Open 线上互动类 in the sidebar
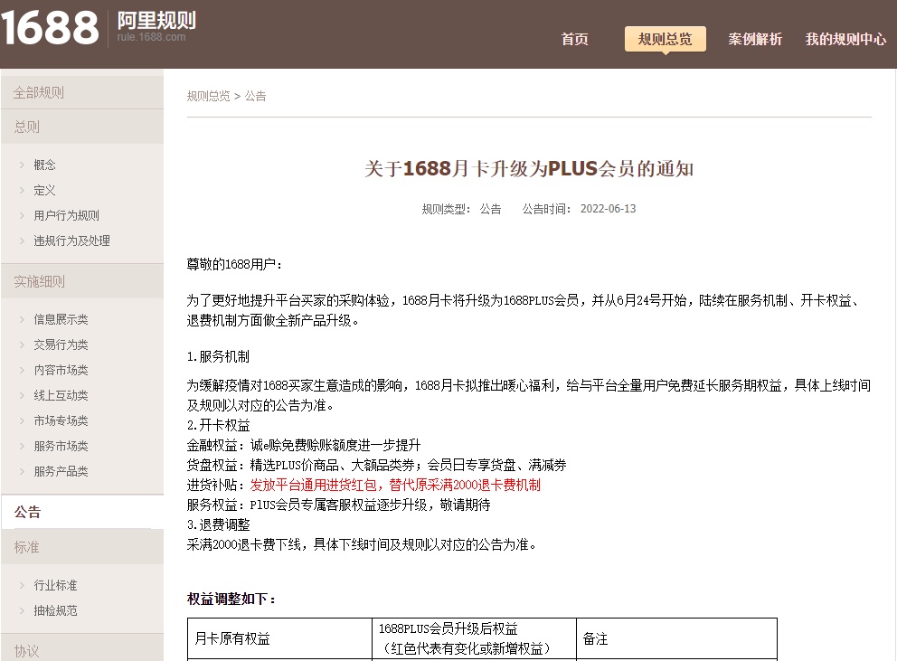The image size is (897, 661). coord(61,395)
